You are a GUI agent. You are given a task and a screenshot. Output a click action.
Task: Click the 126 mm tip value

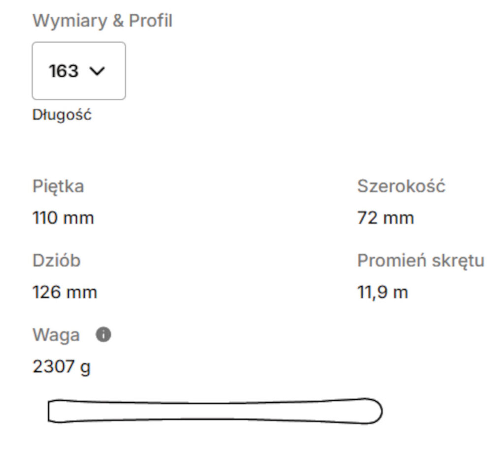pos(64,292)
